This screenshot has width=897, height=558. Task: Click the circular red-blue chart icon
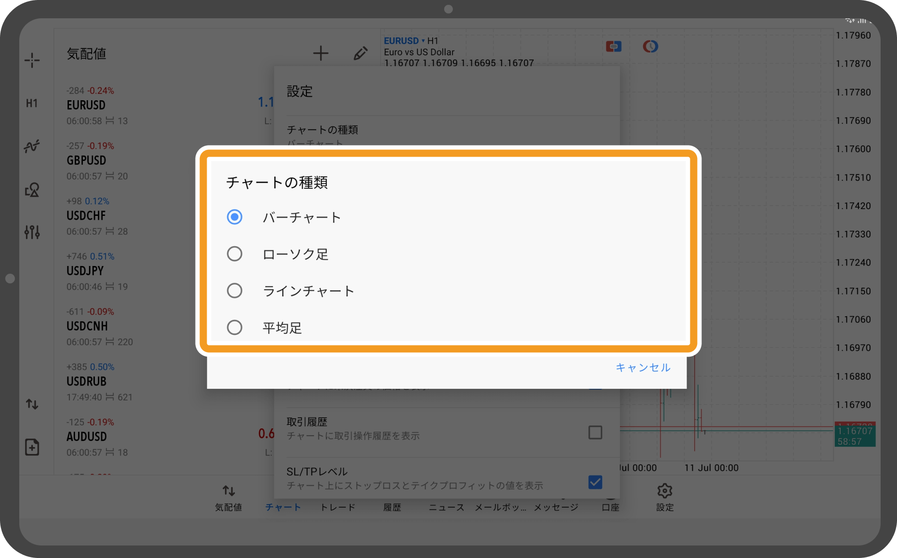[650, 46]
